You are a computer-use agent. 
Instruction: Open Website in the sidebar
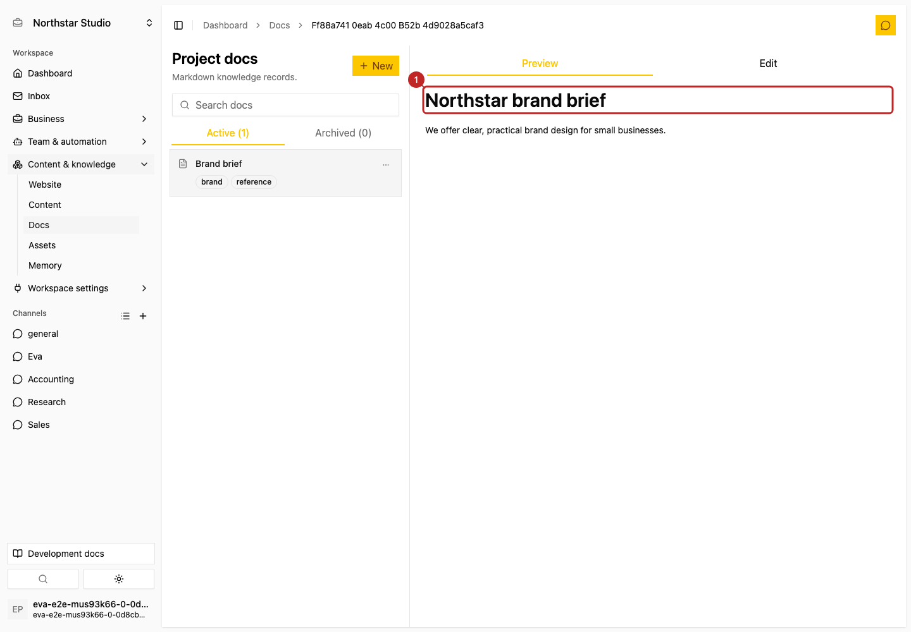[81, 185]
